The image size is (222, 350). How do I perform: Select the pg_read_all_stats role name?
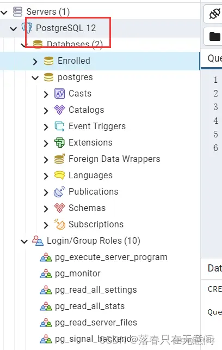pos(90,306)
